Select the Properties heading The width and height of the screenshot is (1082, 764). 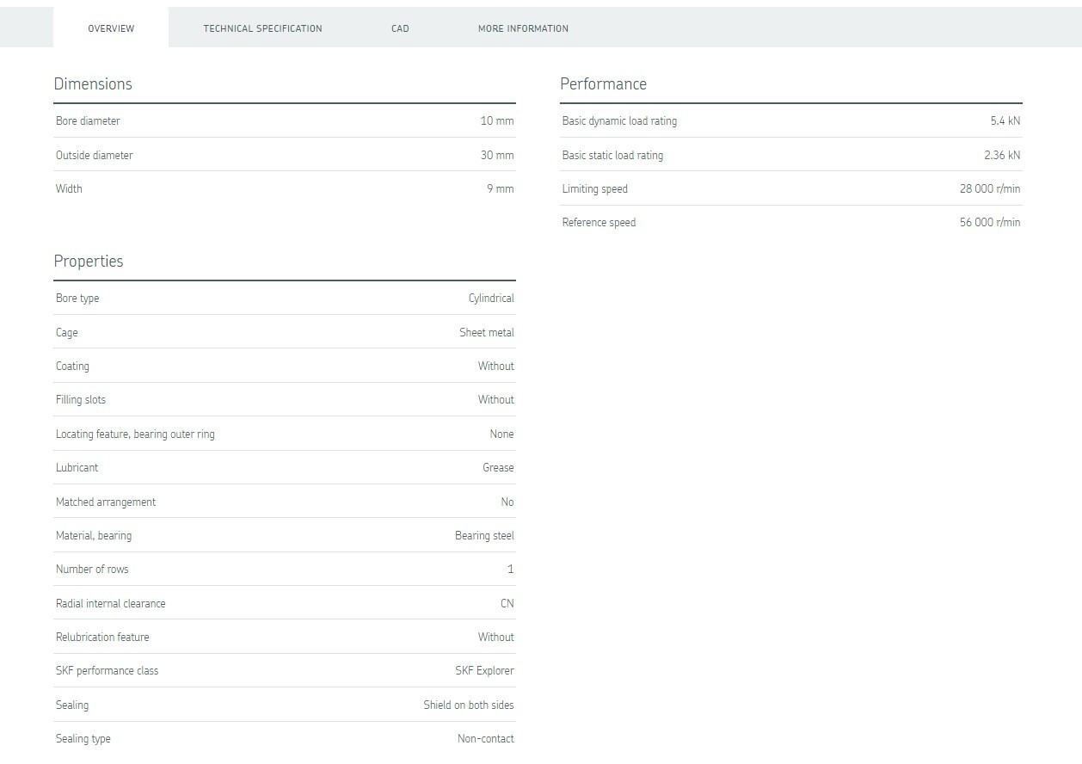(x=89, y=261)
